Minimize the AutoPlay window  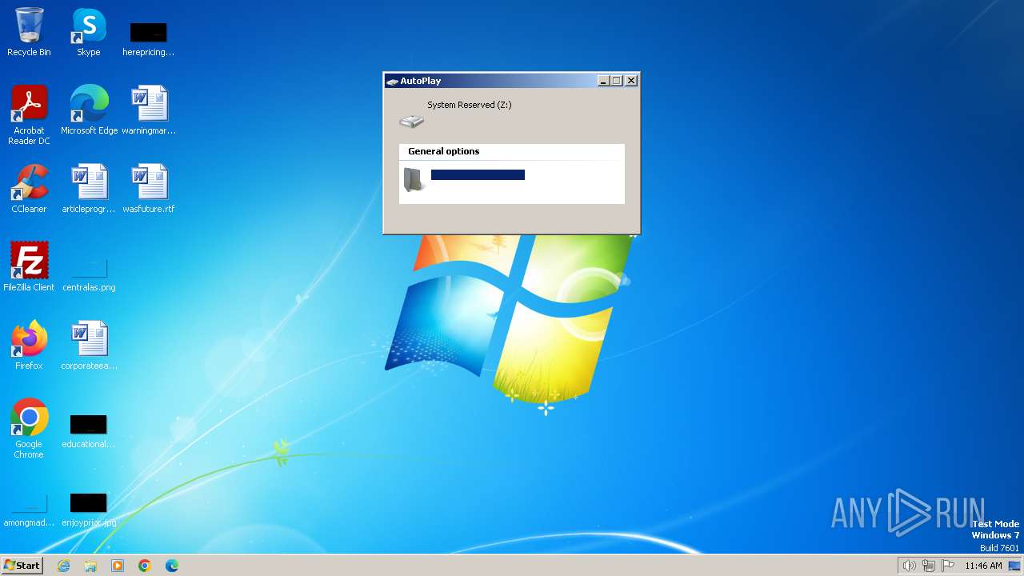tap(603, 81)
